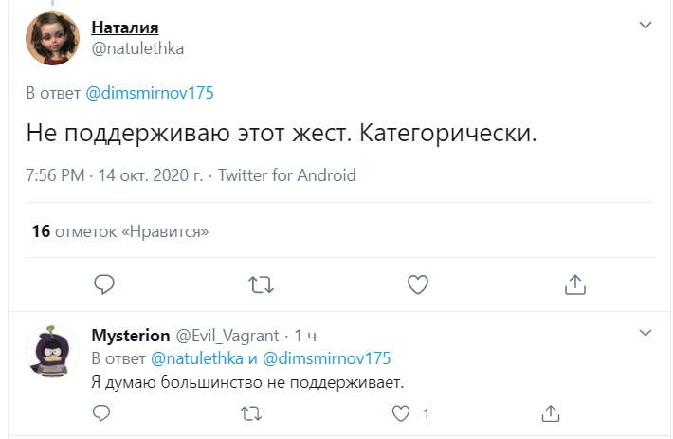Like Наталия's main tweet
The height and width of the screenshot is (439, 673).
point(417,284)
